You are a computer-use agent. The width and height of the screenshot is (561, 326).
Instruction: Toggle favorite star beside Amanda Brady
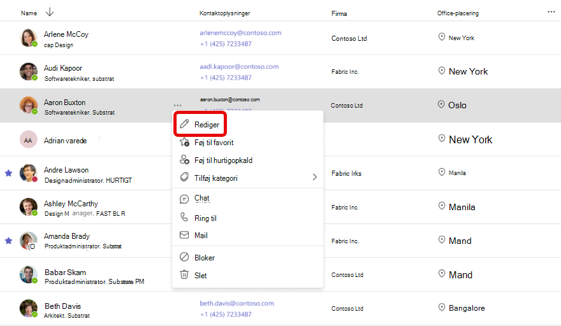[8, 241]
